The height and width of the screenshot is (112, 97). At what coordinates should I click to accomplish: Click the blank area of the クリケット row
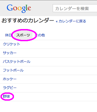coord(58,44)
